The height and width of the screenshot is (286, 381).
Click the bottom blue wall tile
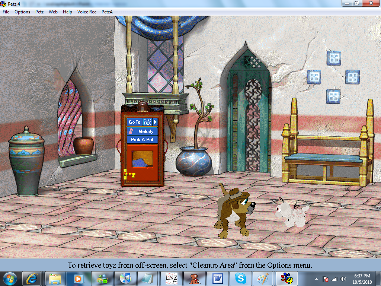(333, 96)
